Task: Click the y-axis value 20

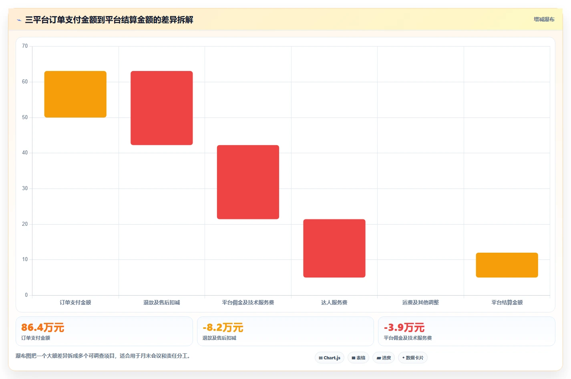Action: (x=25, y=224)
